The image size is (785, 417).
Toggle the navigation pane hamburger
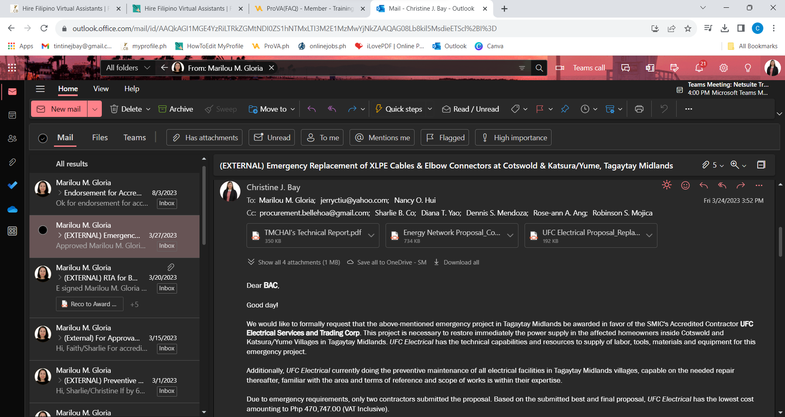tap(40, 89)
